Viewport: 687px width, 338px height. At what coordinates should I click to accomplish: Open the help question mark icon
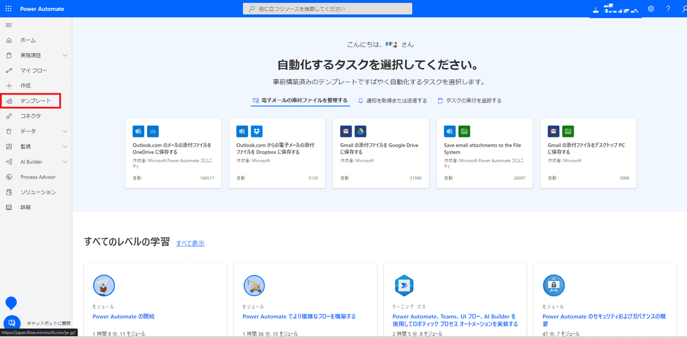tap(668, 9)
